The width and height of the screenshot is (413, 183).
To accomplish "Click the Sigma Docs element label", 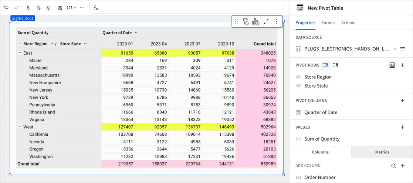I will (23, 18).
